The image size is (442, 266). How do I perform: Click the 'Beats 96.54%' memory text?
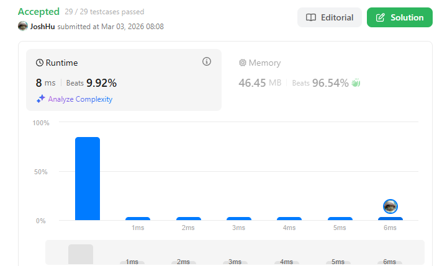tap(320, 82)
